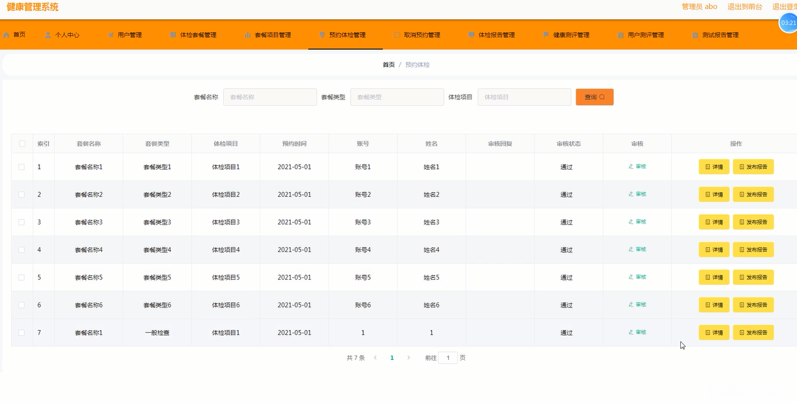This screenshot has width=797, height=403.
Task: Click the 套餐项目管理 bar chart icon
Action: tap(248, 35)
